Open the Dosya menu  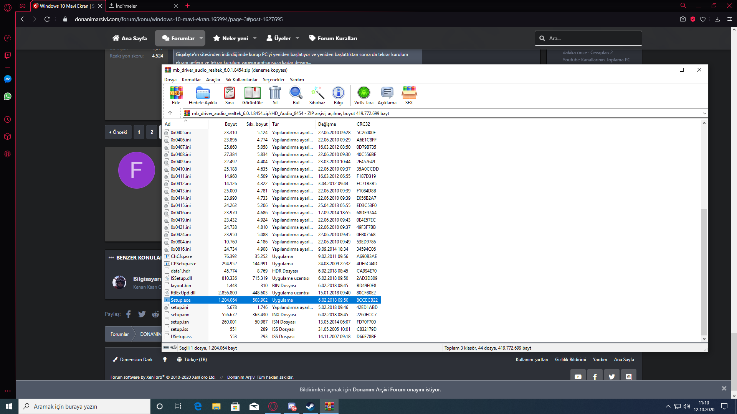pyautogui.click(x=170, y=80)
